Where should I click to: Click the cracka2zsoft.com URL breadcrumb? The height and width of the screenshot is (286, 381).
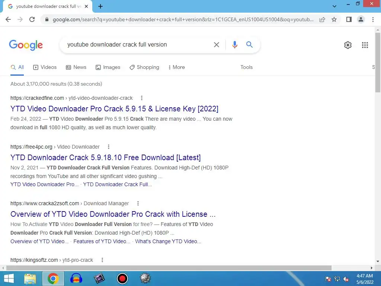coord(70,203)
